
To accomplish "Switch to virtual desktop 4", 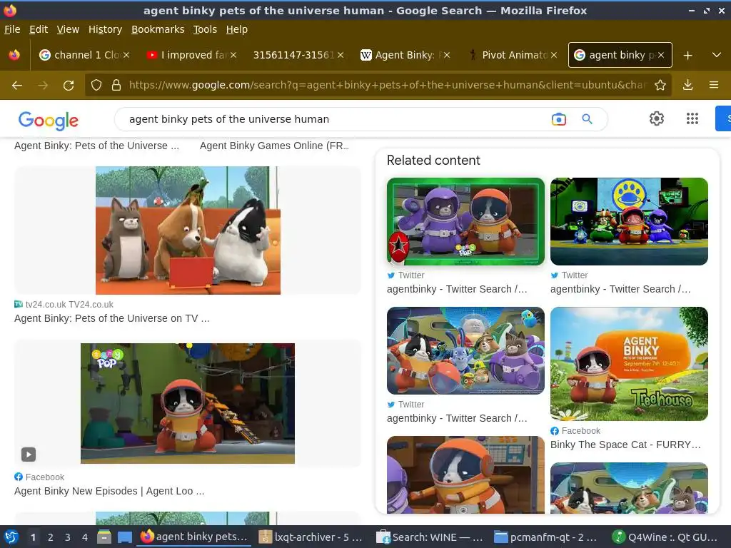I will [84, 537].
